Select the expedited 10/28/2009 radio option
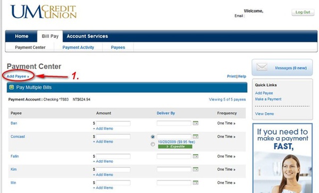Viewport: 319px width, 193px height. pyautogui.click(x=153, y=144)
